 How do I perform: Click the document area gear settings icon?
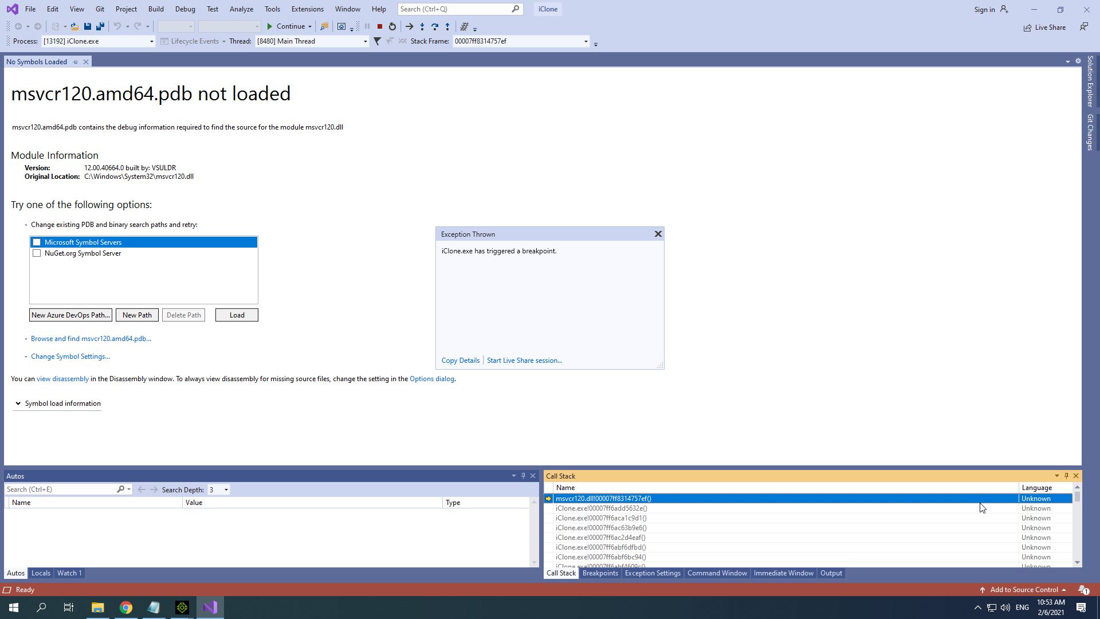click(x=1078, y=61)
